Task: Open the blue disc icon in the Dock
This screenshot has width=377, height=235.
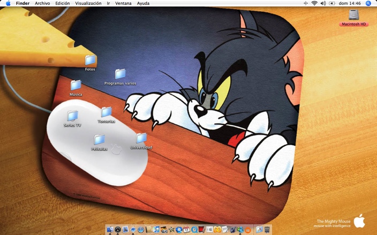Action: click(x=179, y=230)
